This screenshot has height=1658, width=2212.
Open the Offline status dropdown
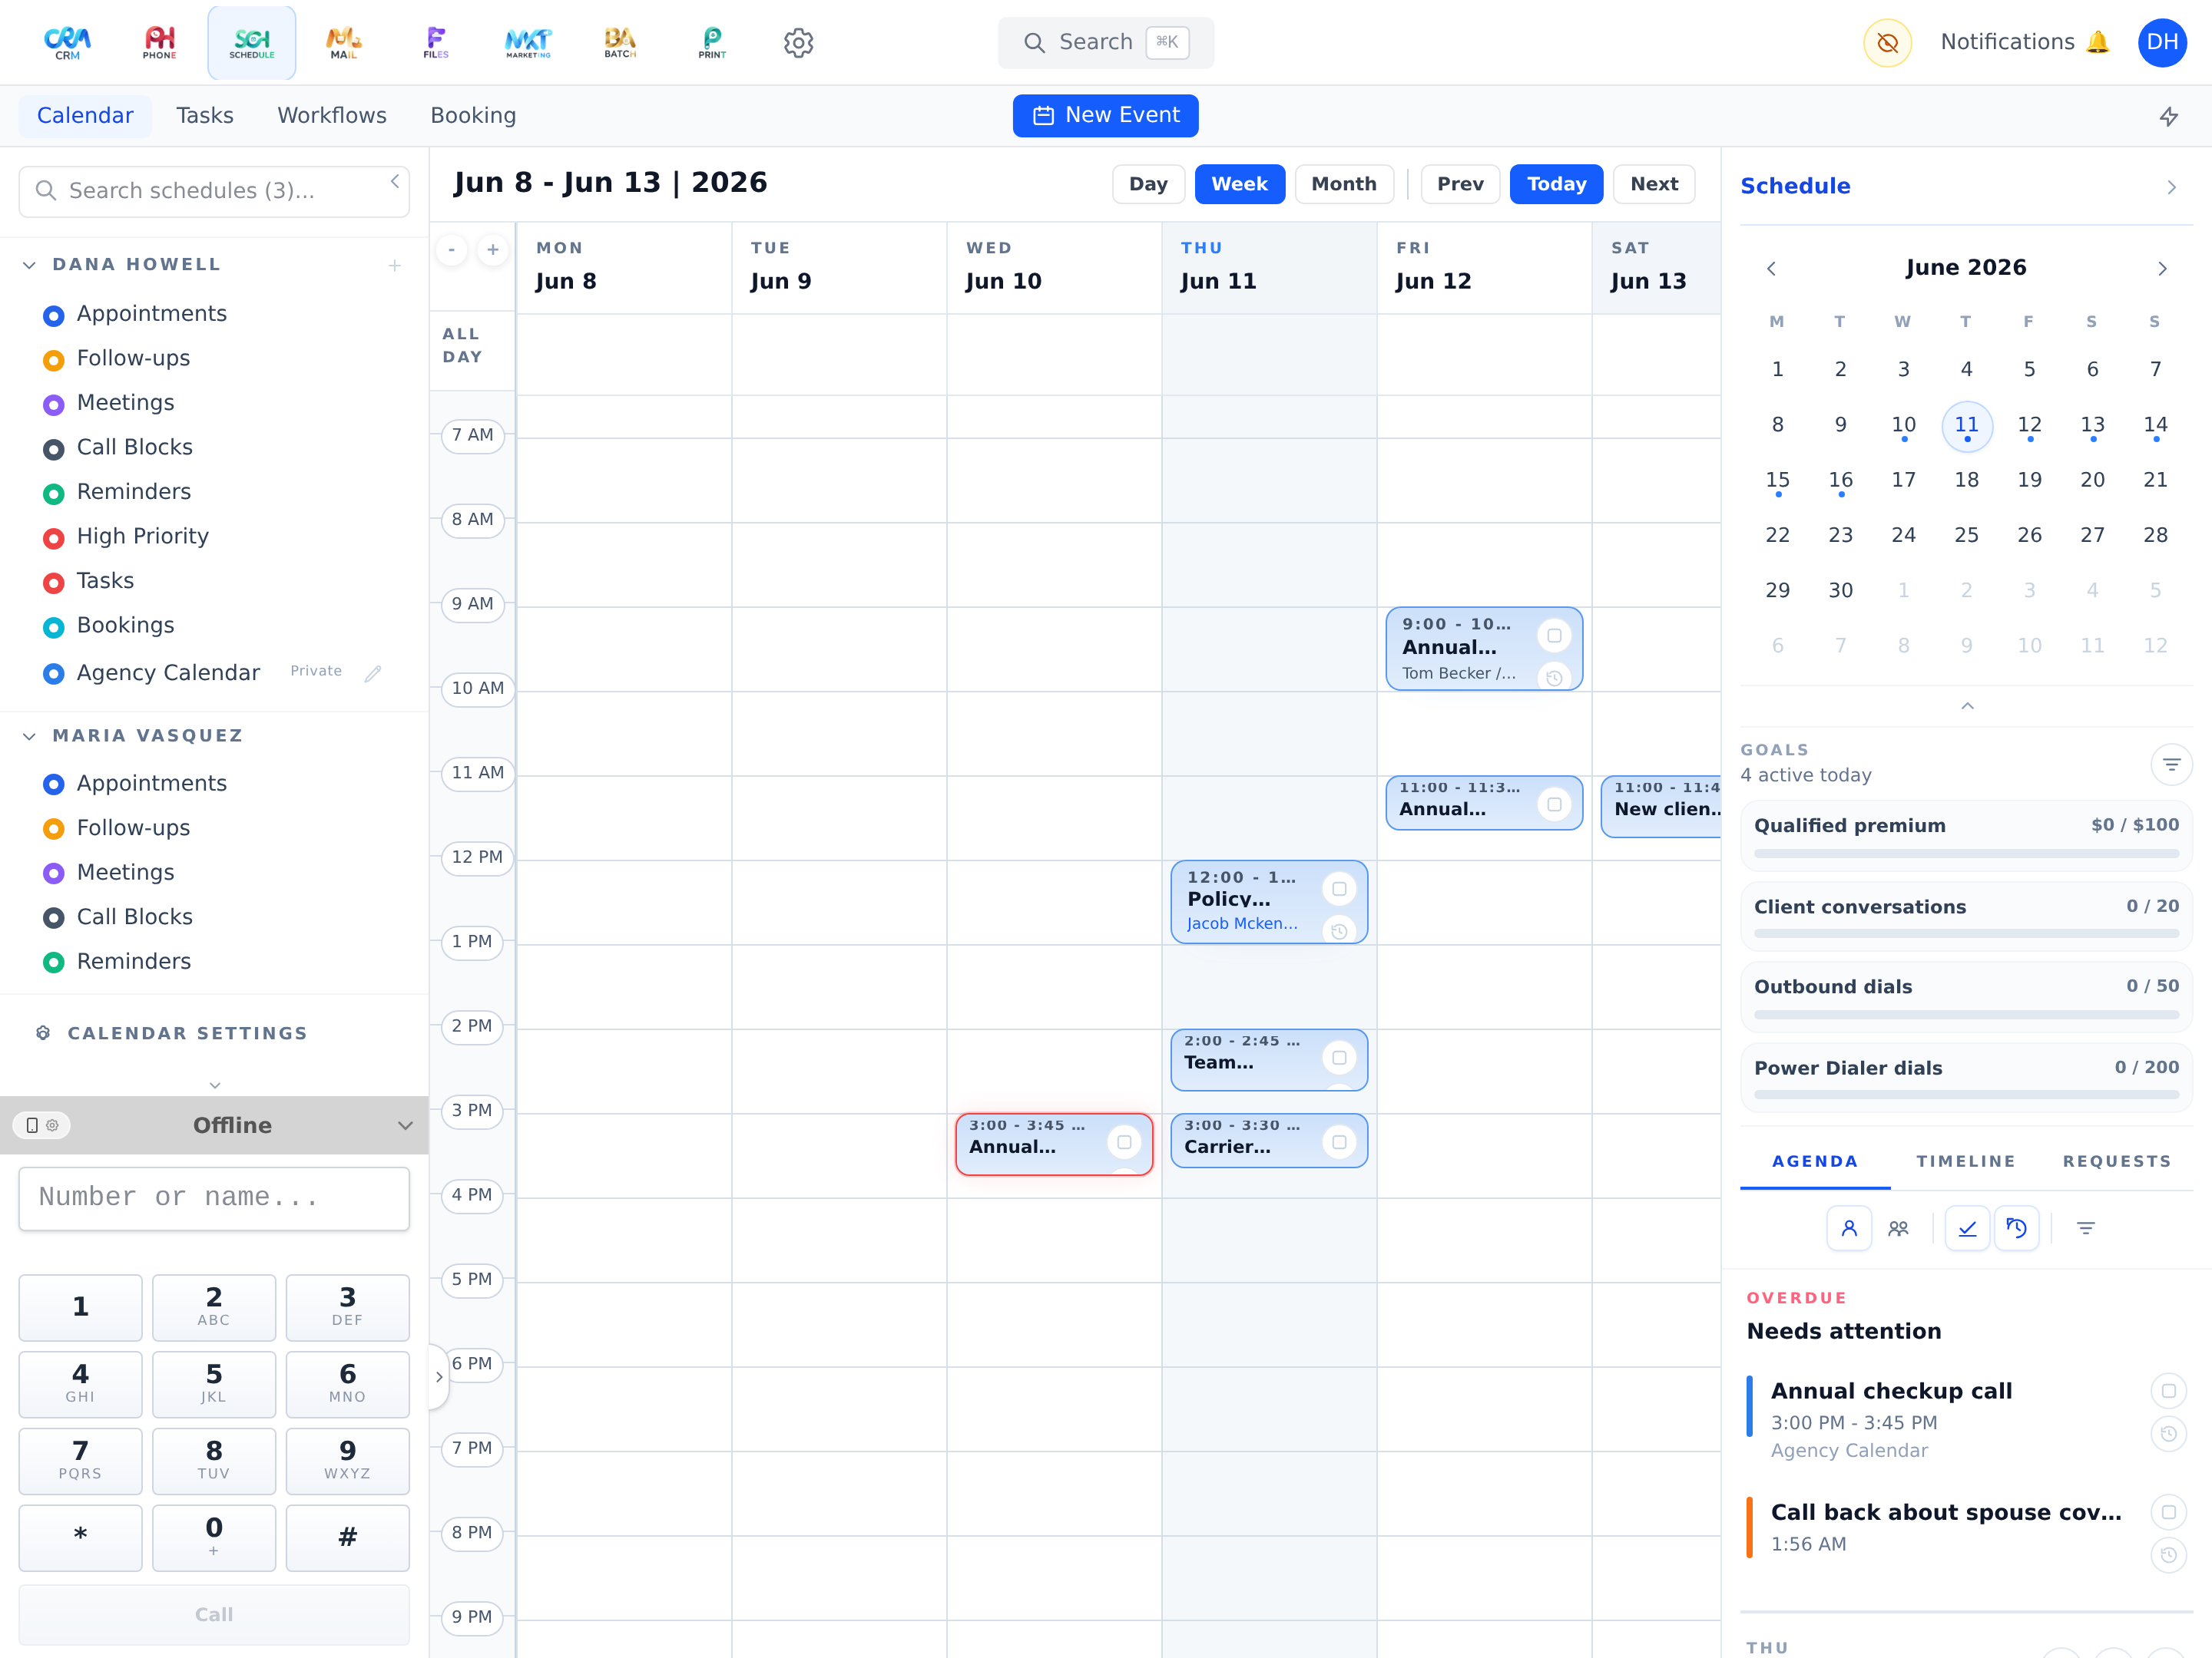[405, 1125]
